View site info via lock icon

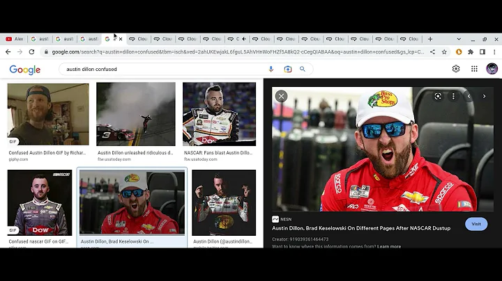pos(47,51)
